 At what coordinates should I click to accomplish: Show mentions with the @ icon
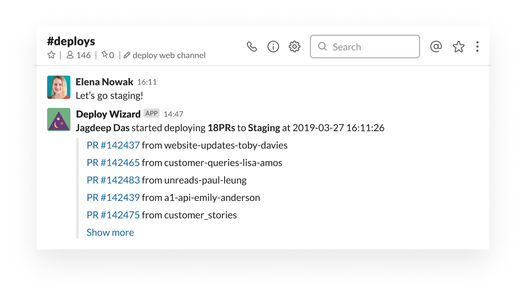(x=436, y=47)
